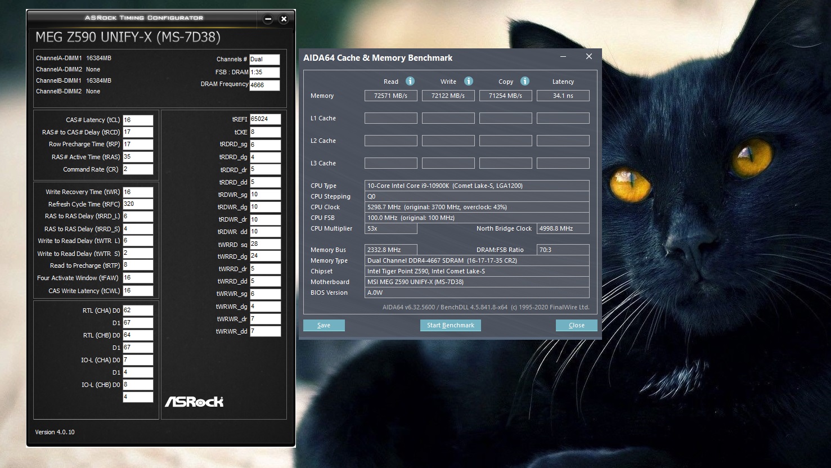Click the CPU Clock value 5298.7 MHz
The image size is (831, 468).
pyautogui.click(x=477, y=207)
